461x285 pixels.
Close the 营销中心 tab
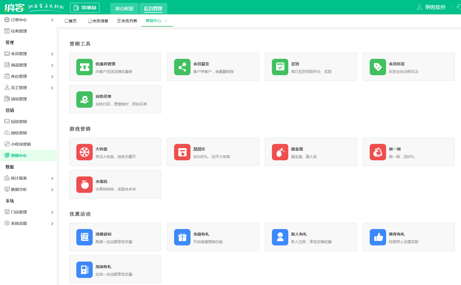click(x=166, y=21)
